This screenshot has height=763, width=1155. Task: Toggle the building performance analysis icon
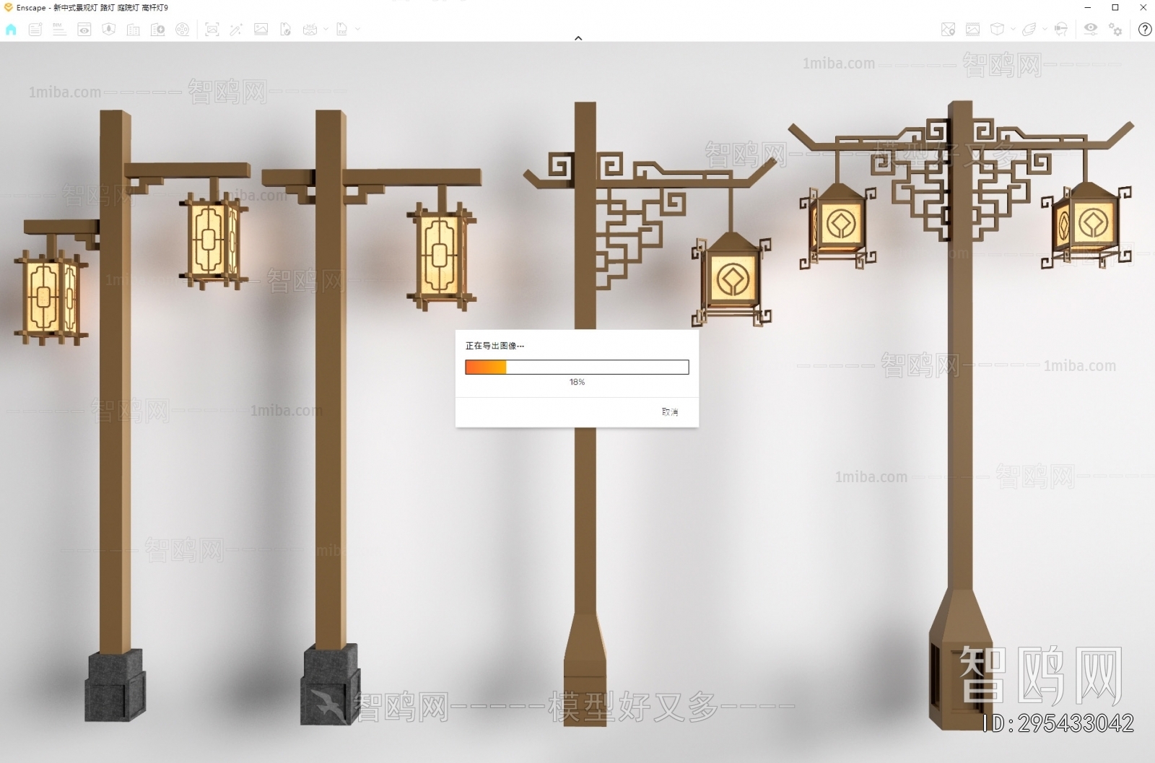(x=158, y=30)
